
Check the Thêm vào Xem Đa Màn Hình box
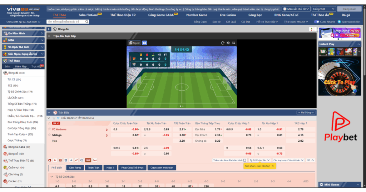[x=244, y=160]
